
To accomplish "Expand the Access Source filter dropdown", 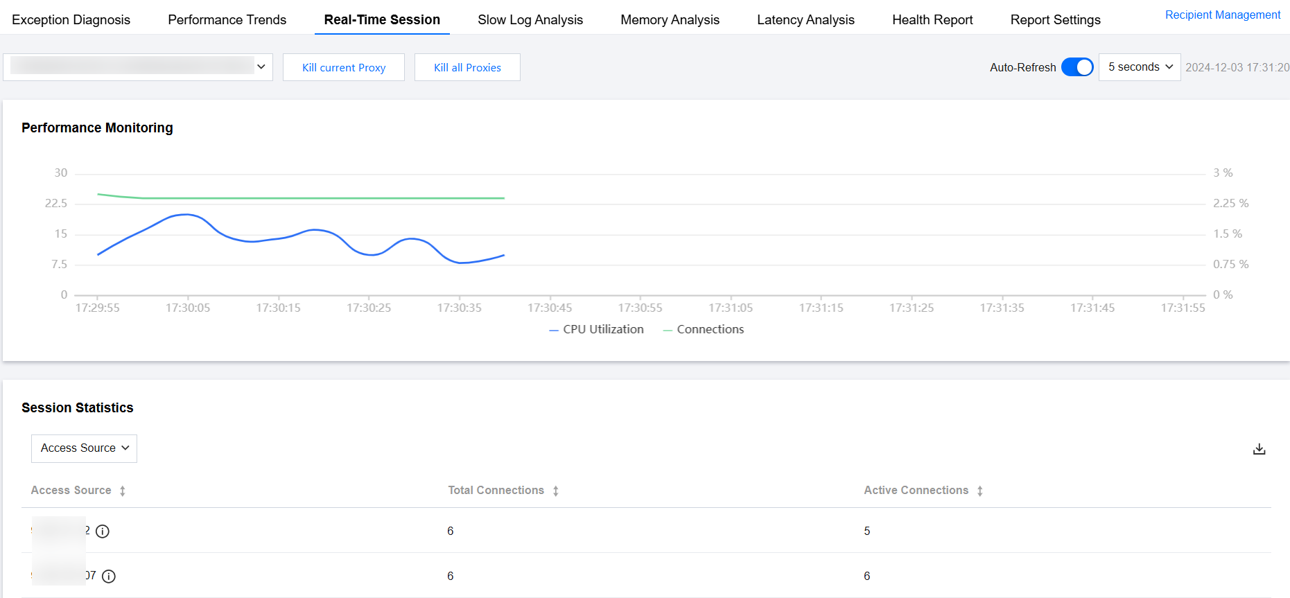I will (x=84, y=448).
